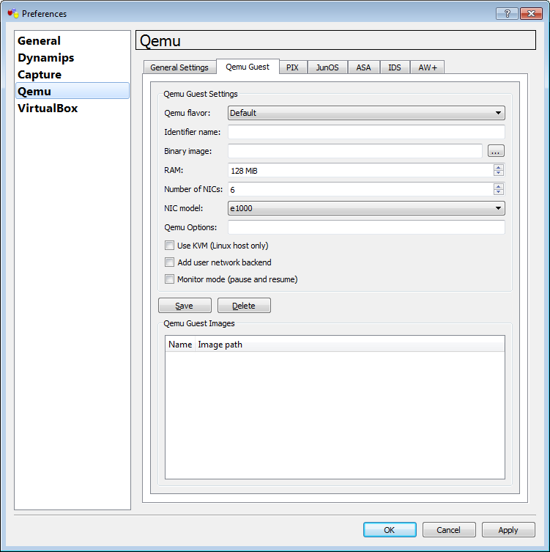Click the Save button
Screen dimensions: 550x552
(x=185, y=305)
